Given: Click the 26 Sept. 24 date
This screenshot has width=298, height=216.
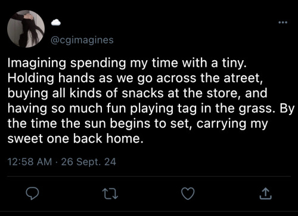Looking at the screenshot, I should pyautogui.click(x=89, y=162).
